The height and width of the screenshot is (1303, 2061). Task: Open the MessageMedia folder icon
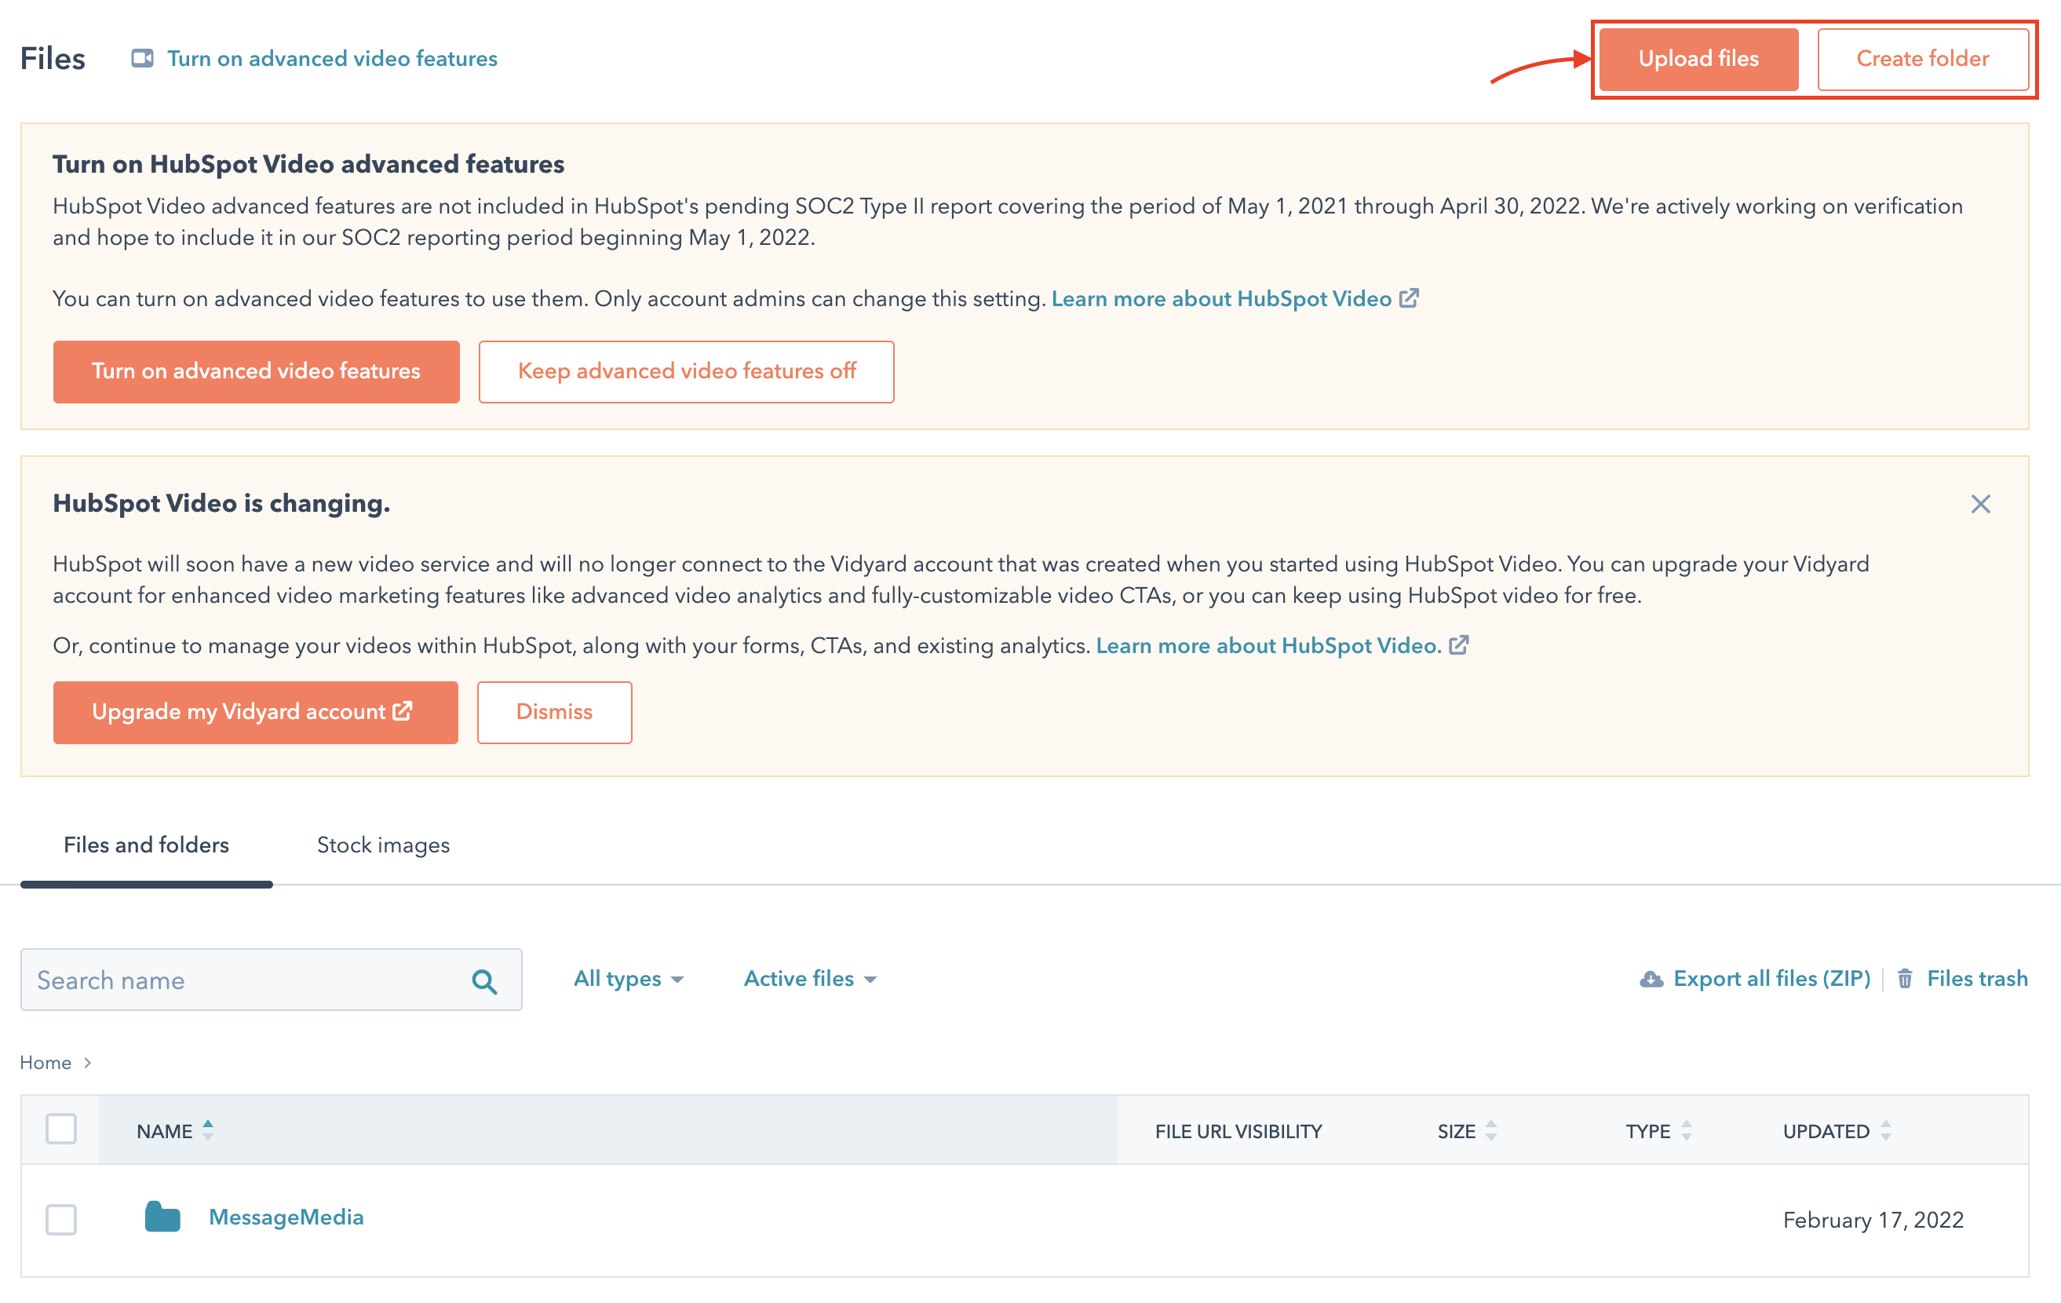164,1217
